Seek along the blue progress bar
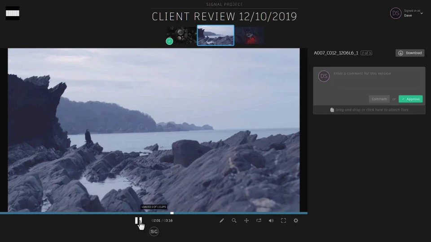 (x=154, y=213)
